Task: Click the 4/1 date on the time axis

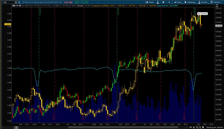Action: pyautogui.click(x=68, y=124)
